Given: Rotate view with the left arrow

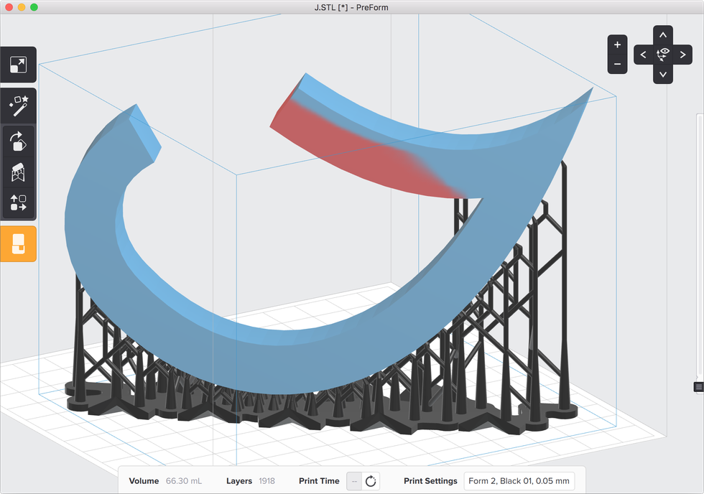Looking at the screenshot, I should (x=643, y=55).
